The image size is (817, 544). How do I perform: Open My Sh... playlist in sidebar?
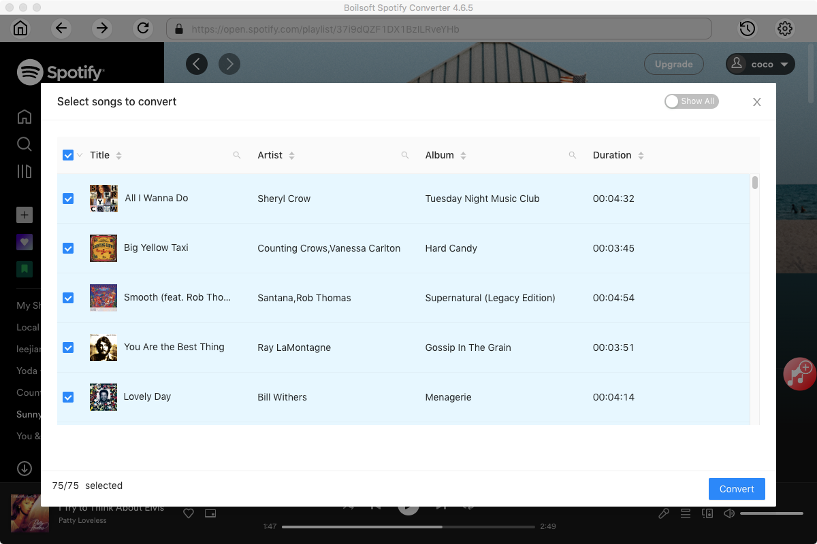(29, 305)
